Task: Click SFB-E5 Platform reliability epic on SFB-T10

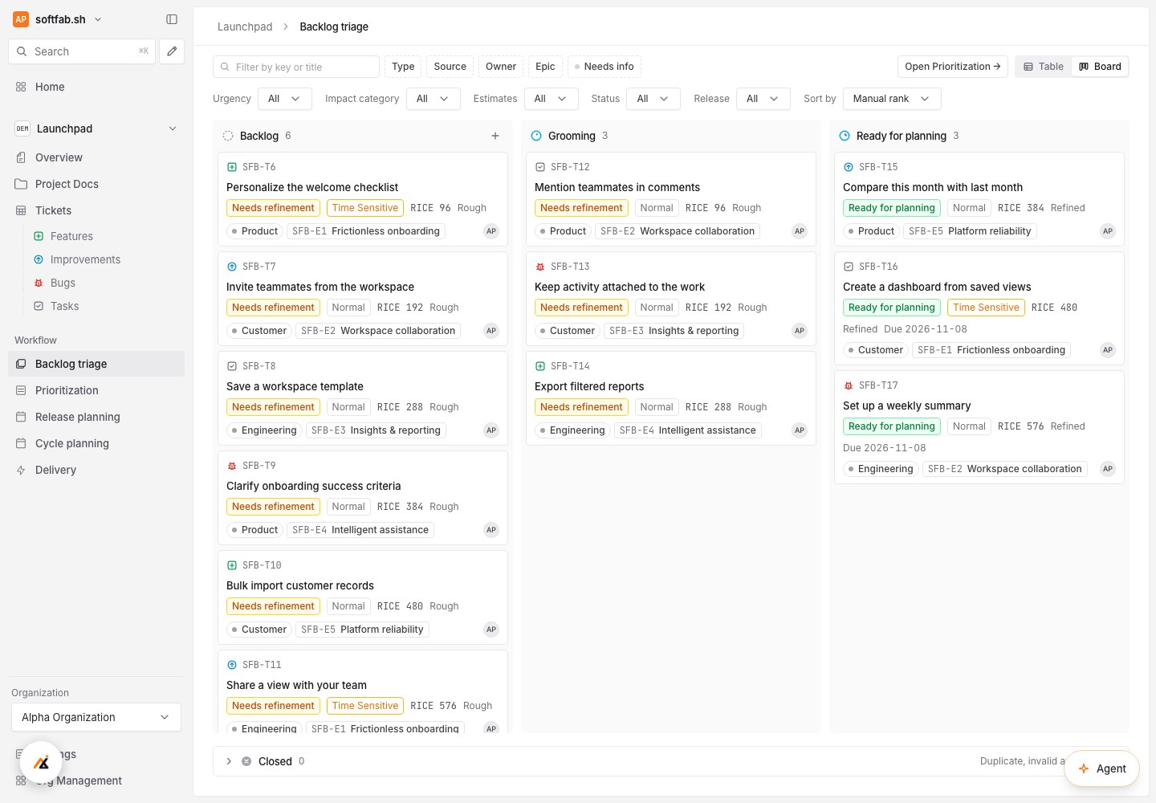Action: tap(362, 630)
